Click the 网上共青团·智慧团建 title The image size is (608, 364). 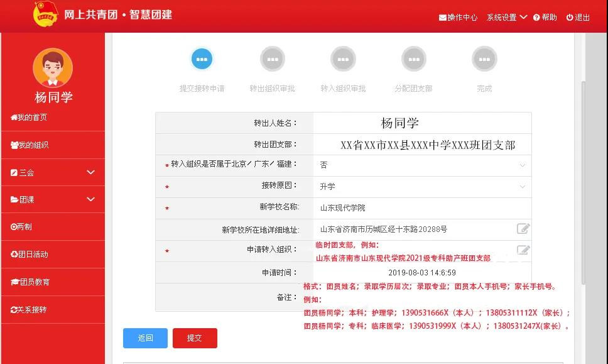click(x=118, y=14)
